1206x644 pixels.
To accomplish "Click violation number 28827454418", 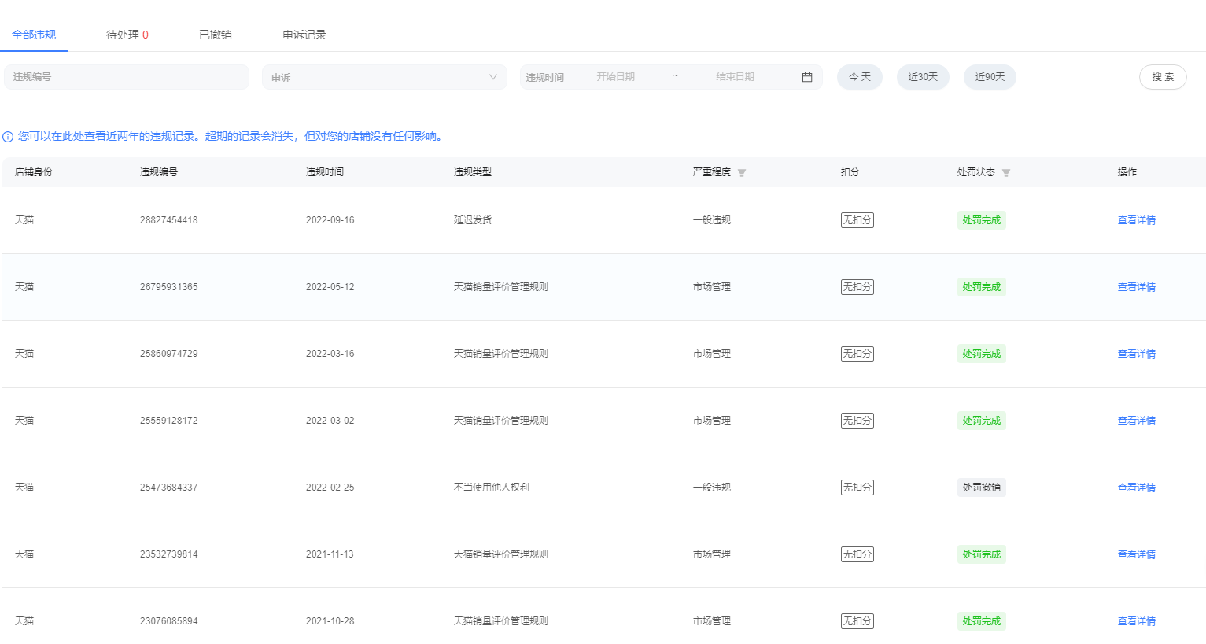I will [169, 220].
